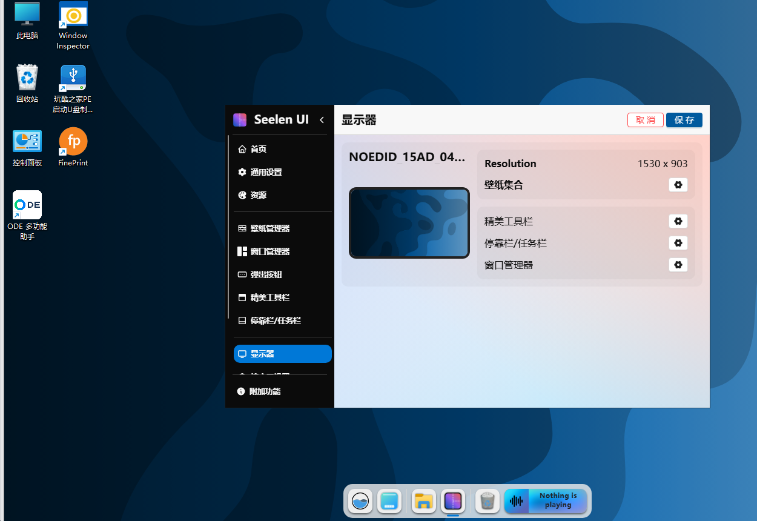Open Window Inspector from the desktop

point(73,18)
